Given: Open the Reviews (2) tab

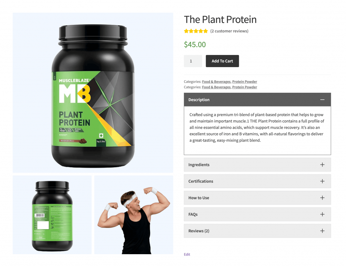Looking at the screenshot, I should (x=257, y=231).
